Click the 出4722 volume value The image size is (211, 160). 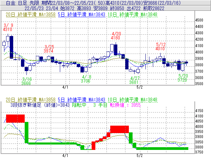pos(134,8)
